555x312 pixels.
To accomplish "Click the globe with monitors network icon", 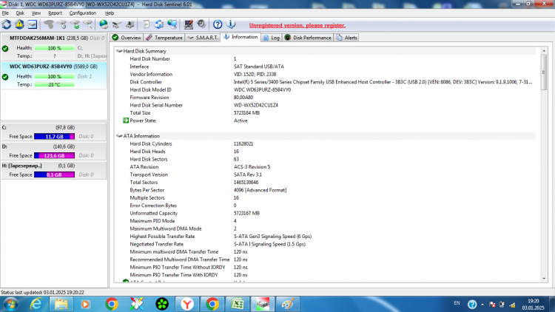I will (x=172, y=24).
